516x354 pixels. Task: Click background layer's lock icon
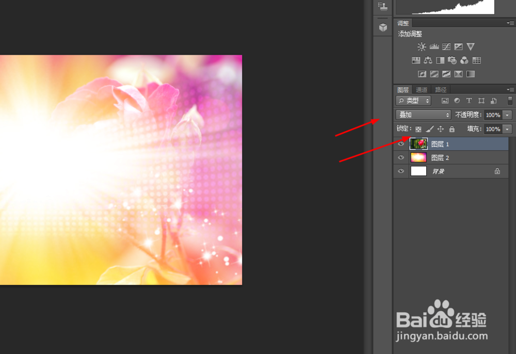coord(497,171)
